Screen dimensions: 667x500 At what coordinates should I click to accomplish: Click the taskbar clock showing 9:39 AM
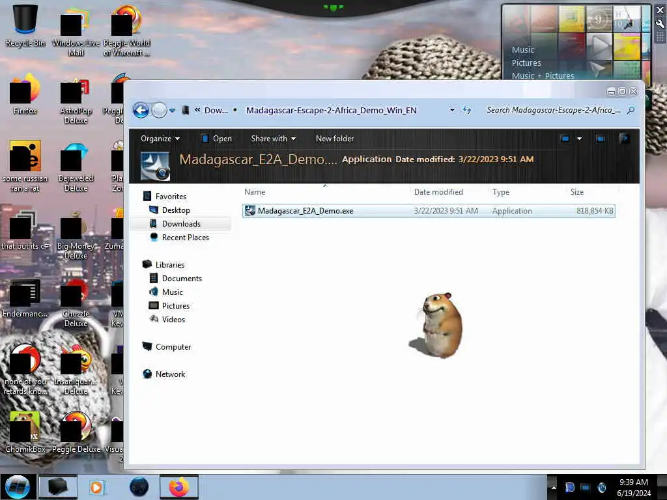pos(634,488)
